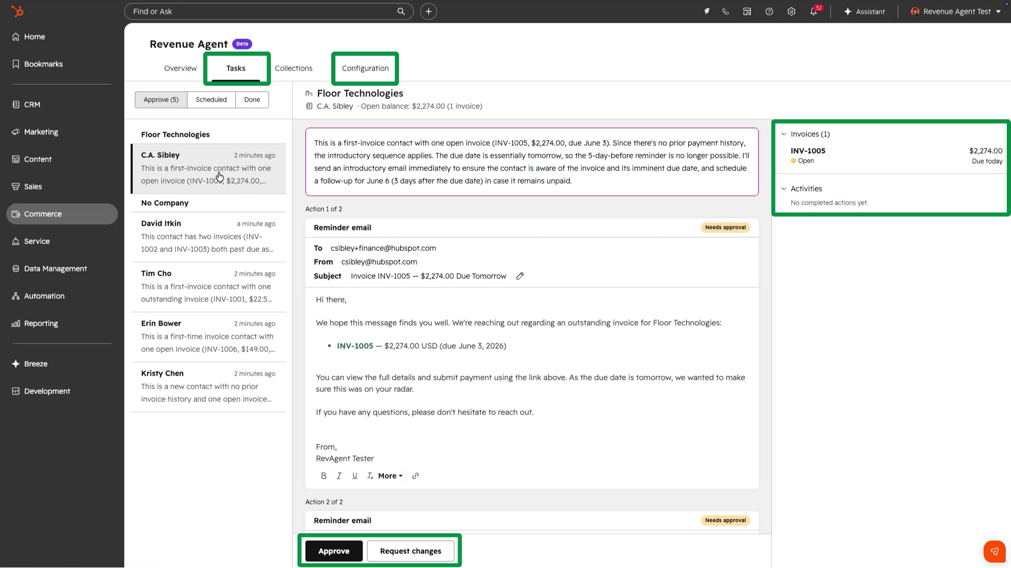Click the upgrade lightning icon in top bar

pos(707,12)
